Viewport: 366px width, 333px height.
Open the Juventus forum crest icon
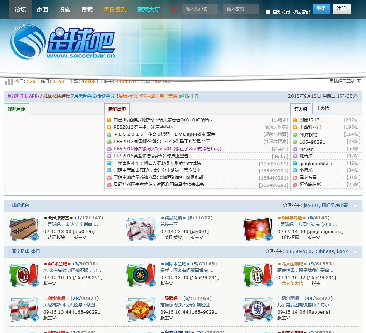click(x=258, y=275)
